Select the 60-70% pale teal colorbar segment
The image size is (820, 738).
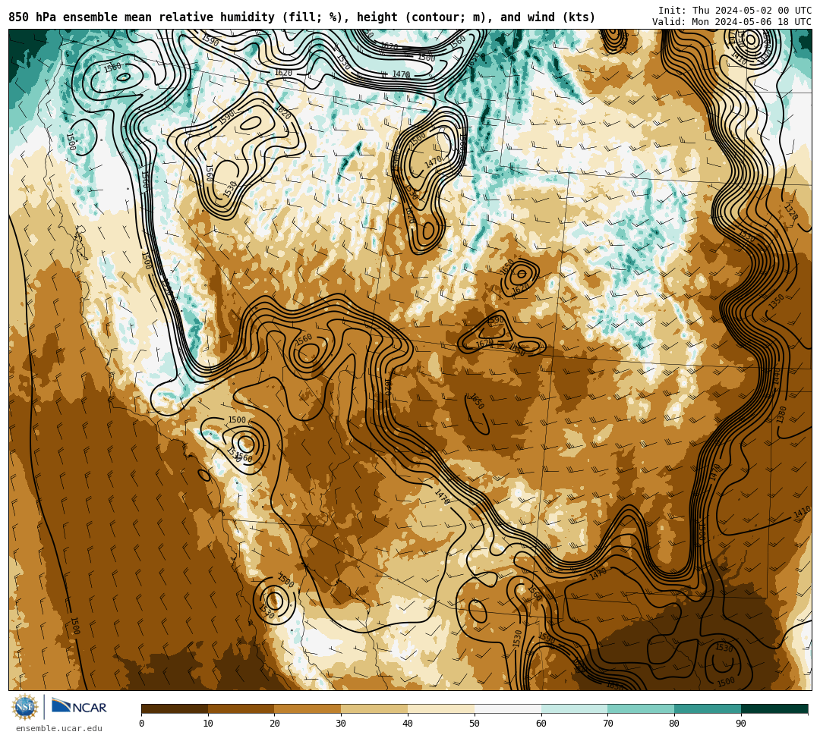575,708
